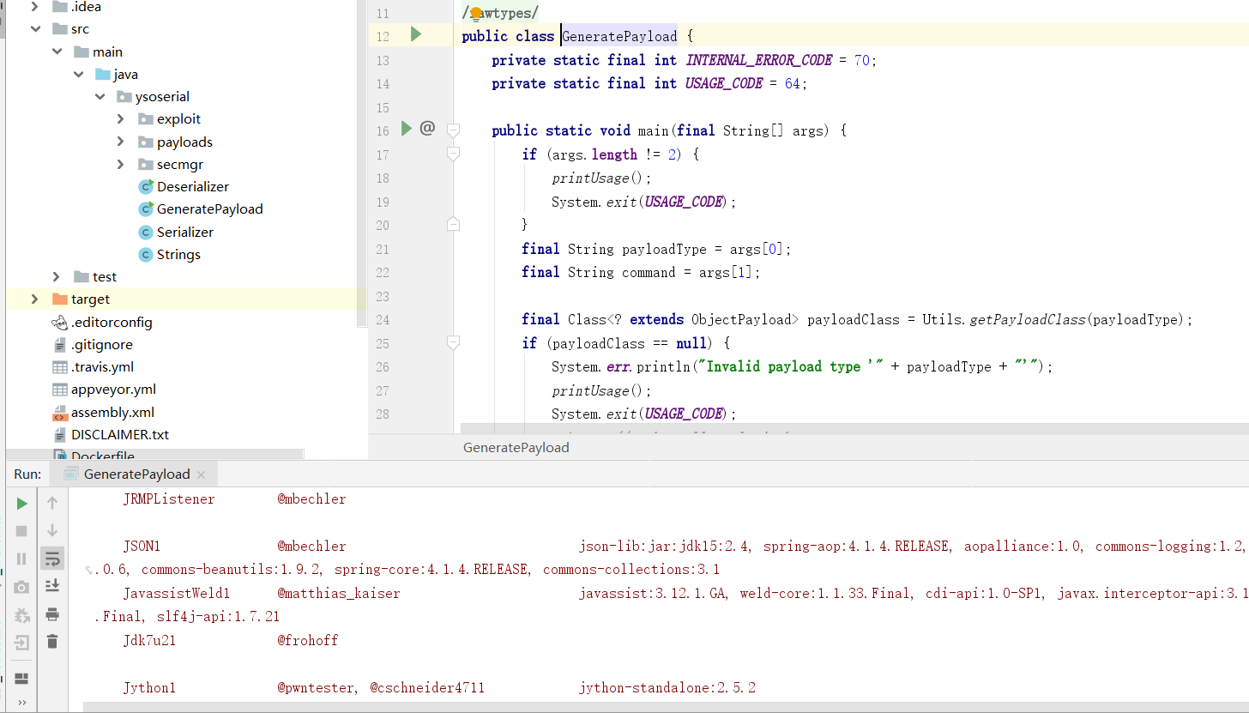Screen dimensions: 1249x713
Task: Collapse the ysoserial package
Action: [100, 97]
